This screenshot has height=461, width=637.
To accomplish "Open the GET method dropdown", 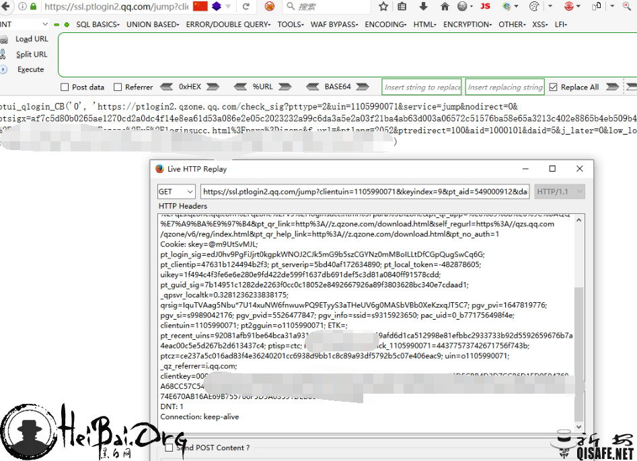I will (x=176, y=192).
